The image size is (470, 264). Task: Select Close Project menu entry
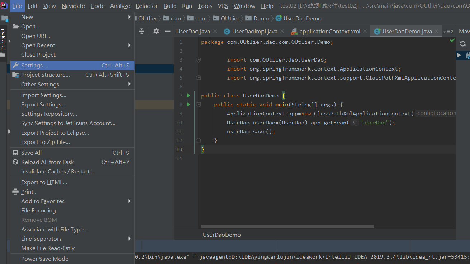[72, 55]
